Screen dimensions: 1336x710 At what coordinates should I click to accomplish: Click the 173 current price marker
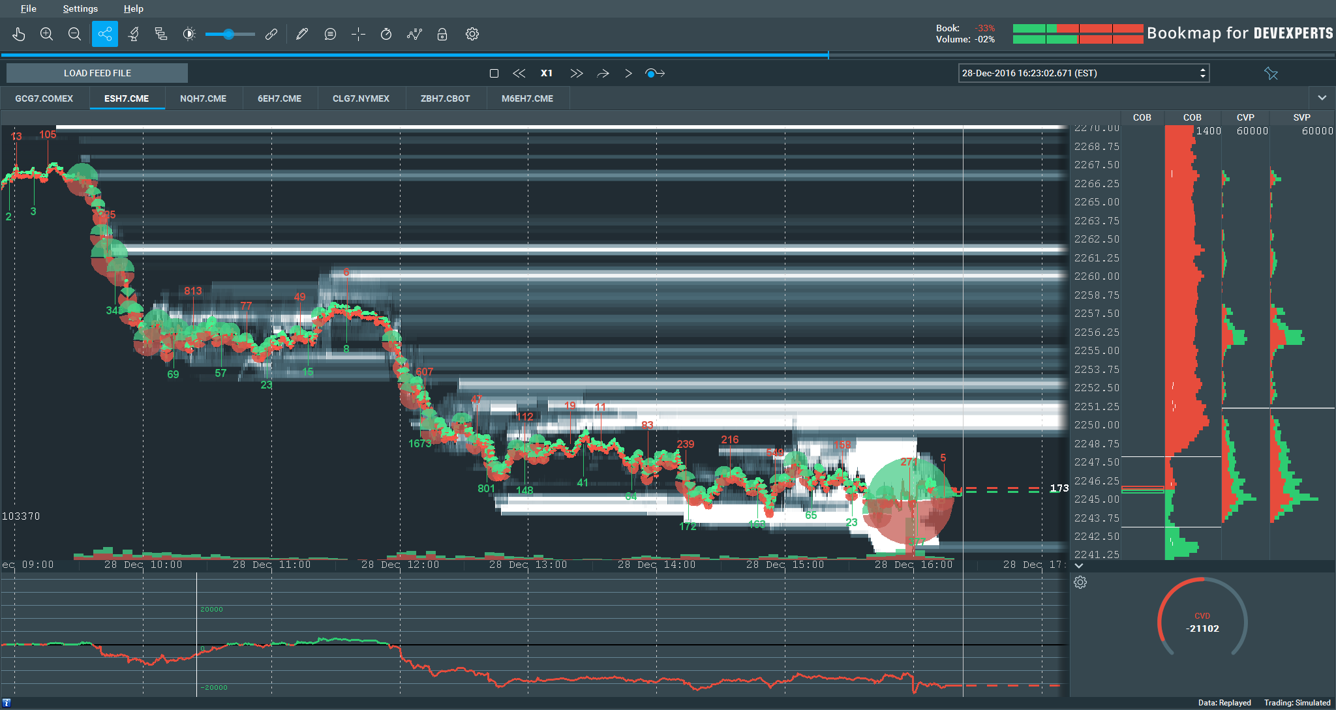pos(1059,488)
